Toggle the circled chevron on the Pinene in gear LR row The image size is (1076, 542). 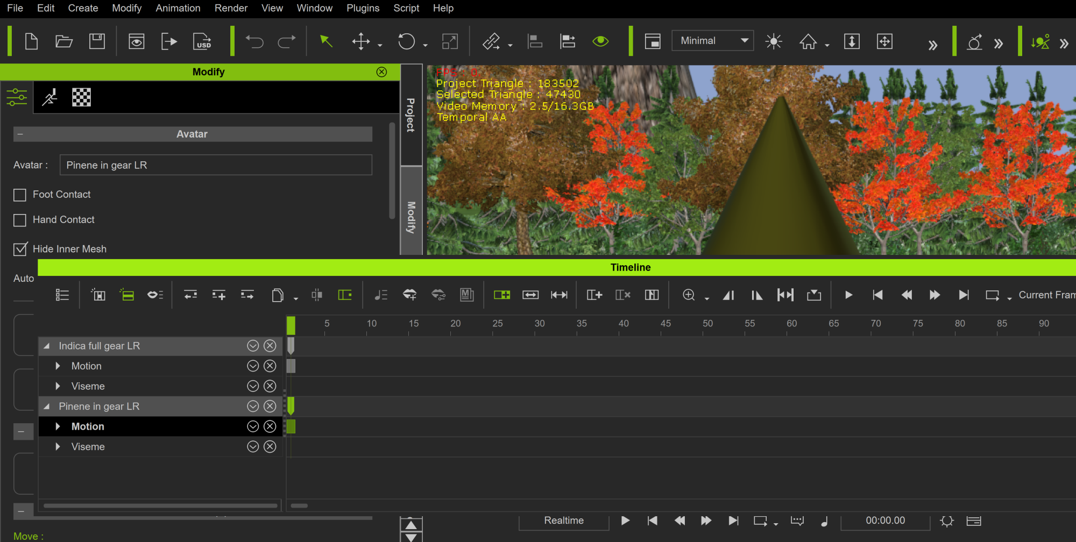[x=253, y=406]
